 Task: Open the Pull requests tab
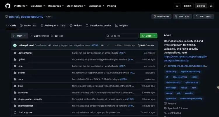53,26
